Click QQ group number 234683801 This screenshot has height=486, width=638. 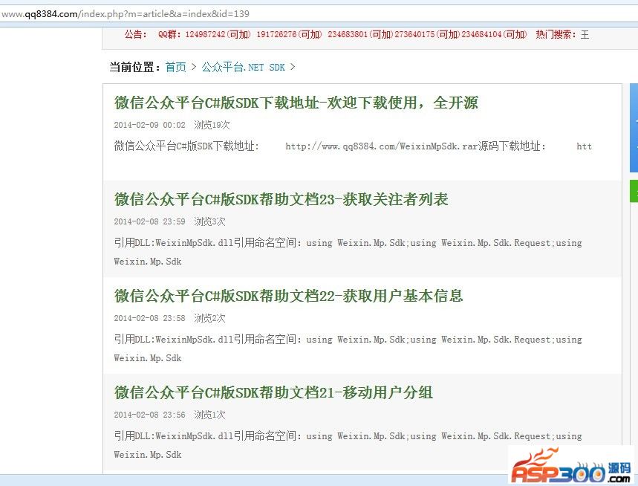click(348, 35)
